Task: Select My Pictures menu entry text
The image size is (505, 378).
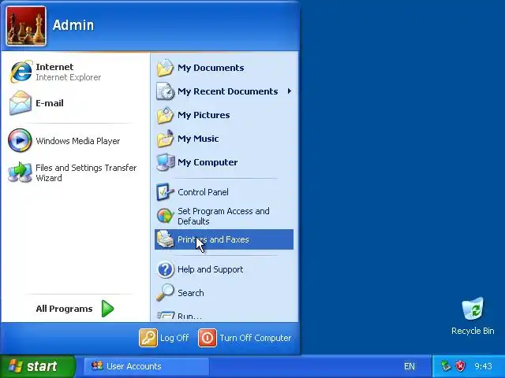Action: coord(204,115)
